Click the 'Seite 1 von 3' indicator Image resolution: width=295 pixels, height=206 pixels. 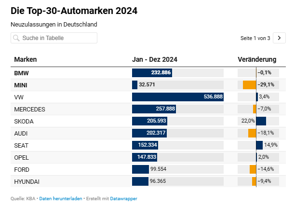pyautogui.click(x=255, y=38)
